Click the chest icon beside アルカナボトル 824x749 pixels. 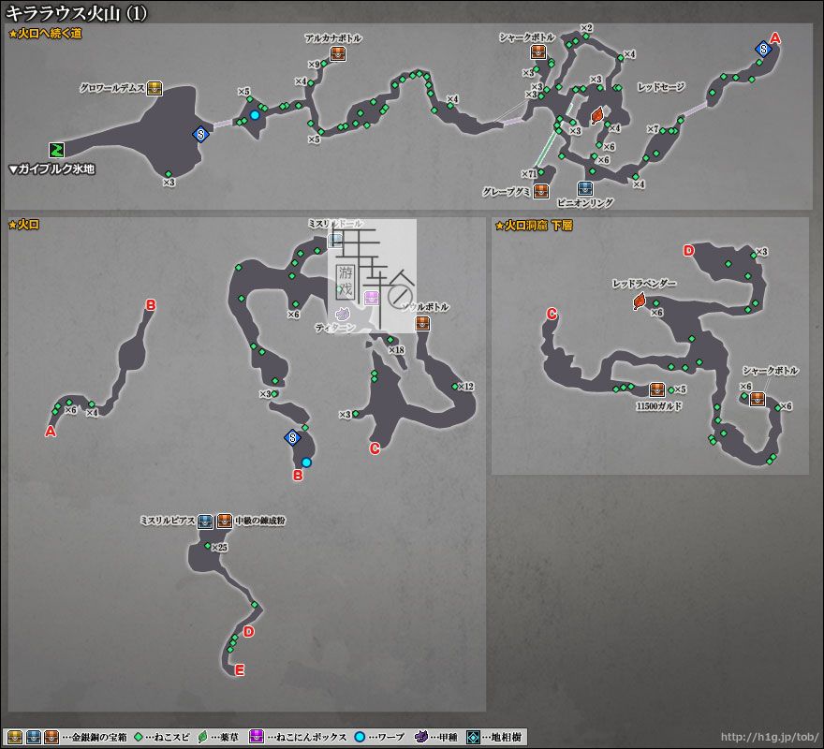(338, 53)
